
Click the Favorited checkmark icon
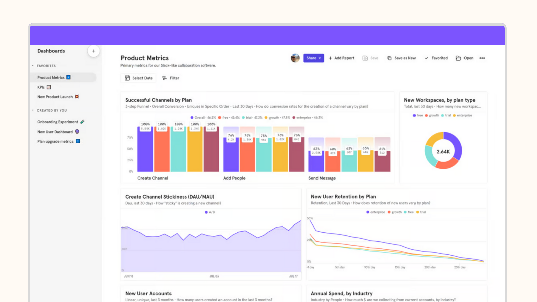tap(426, 58)
